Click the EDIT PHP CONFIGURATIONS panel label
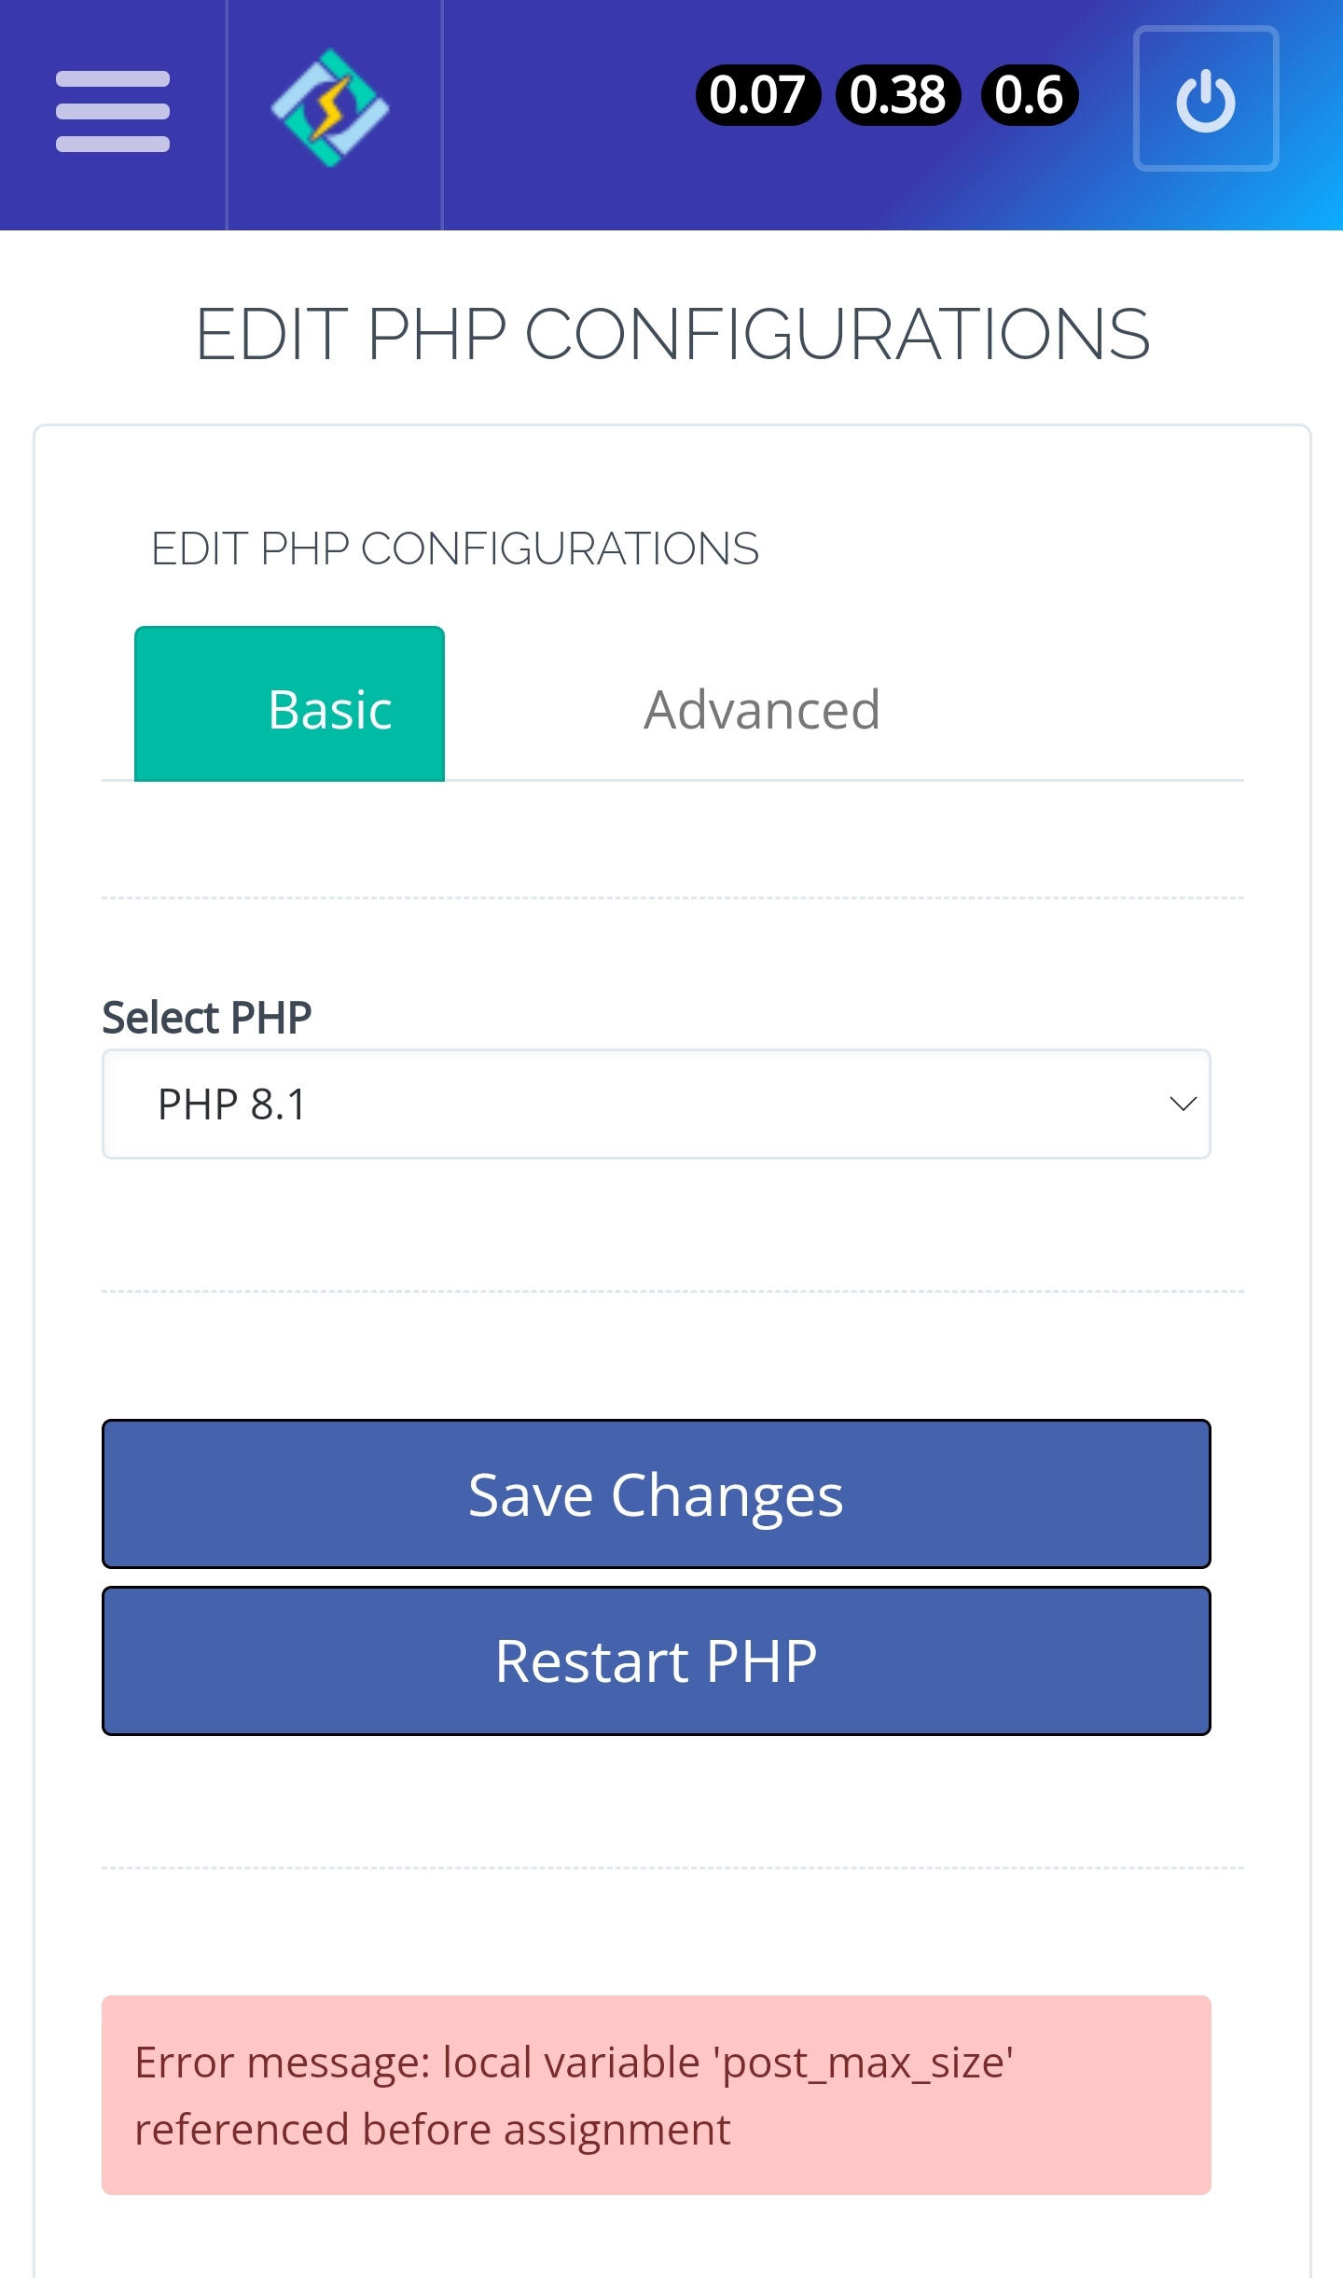 455,549
